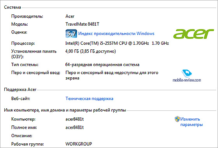Open Индекс производительности Windows link

(116, 33)
